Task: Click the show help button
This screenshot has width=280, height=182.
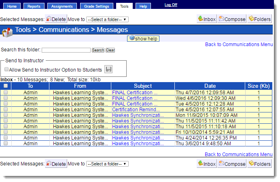Action: coord(143,38)
